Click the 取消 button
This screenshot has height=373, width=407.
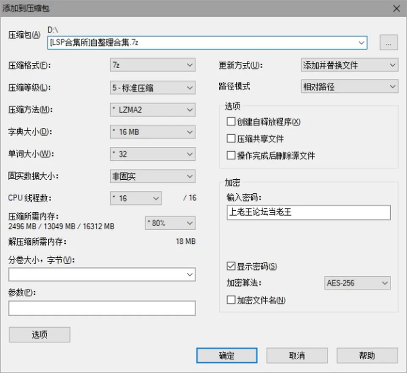click(x=297, y=355)
